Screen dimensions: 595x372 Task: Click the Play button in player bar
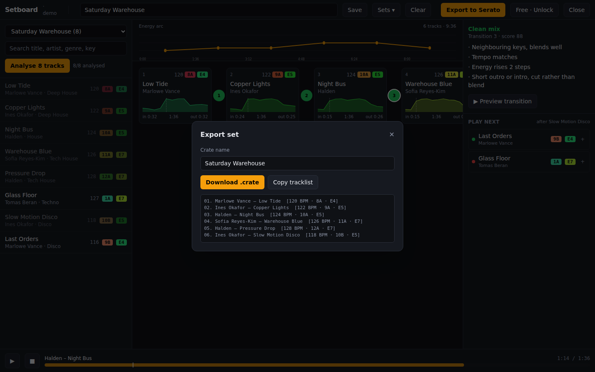[x=12, y=361]
